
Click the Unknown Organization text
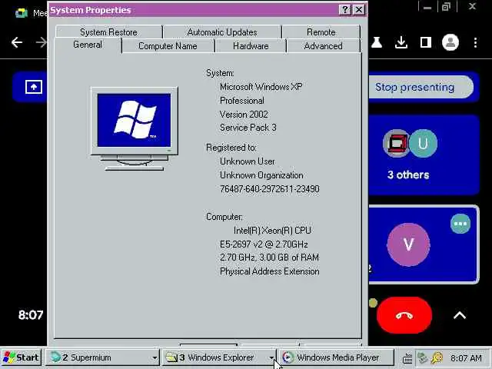[261, 175]
